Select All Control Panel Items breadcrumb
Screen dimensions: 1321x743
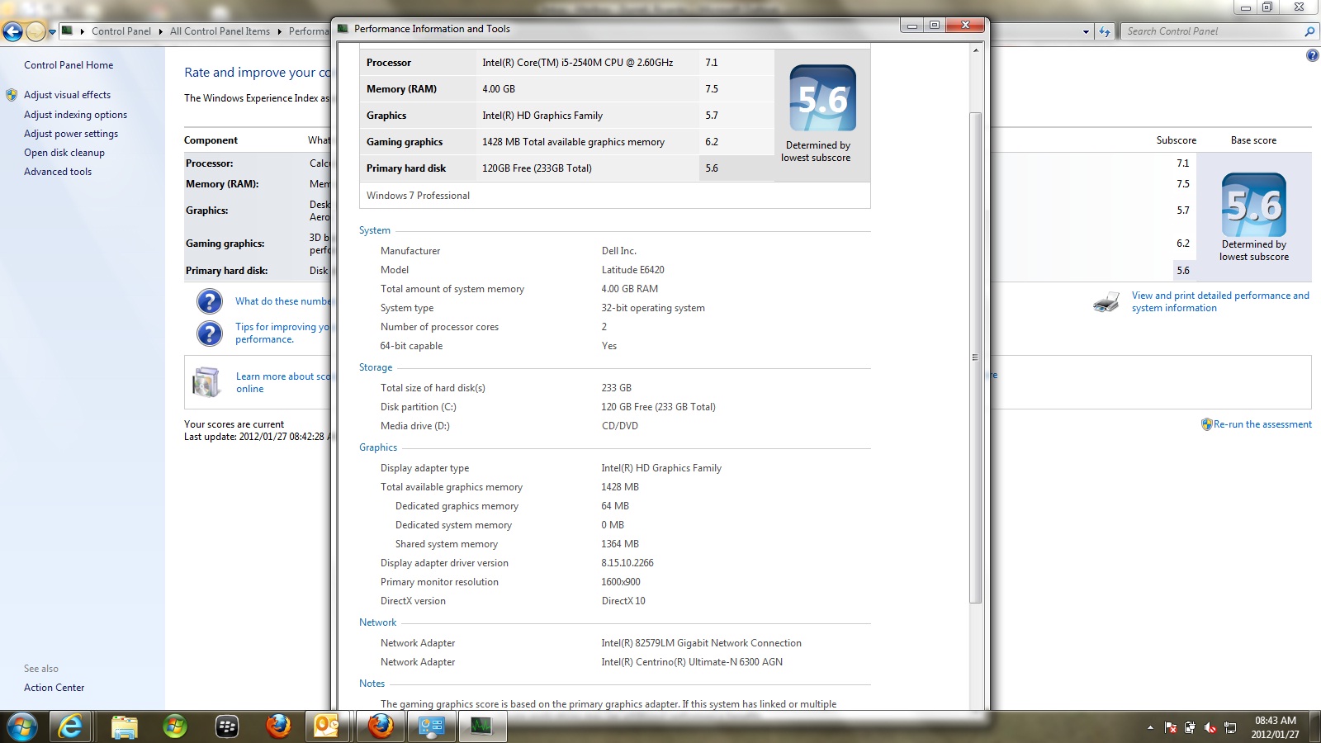click(x=220, y=31)
